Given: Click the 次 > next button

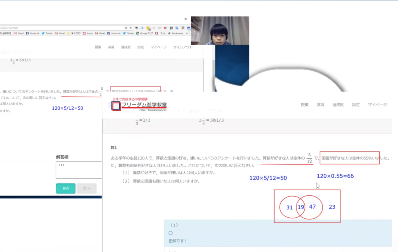Looking at the screenshot, I should pos(87,188).
